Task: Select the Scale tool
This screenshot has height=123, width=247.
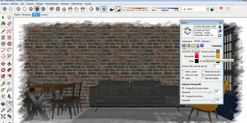Action: 3,76
